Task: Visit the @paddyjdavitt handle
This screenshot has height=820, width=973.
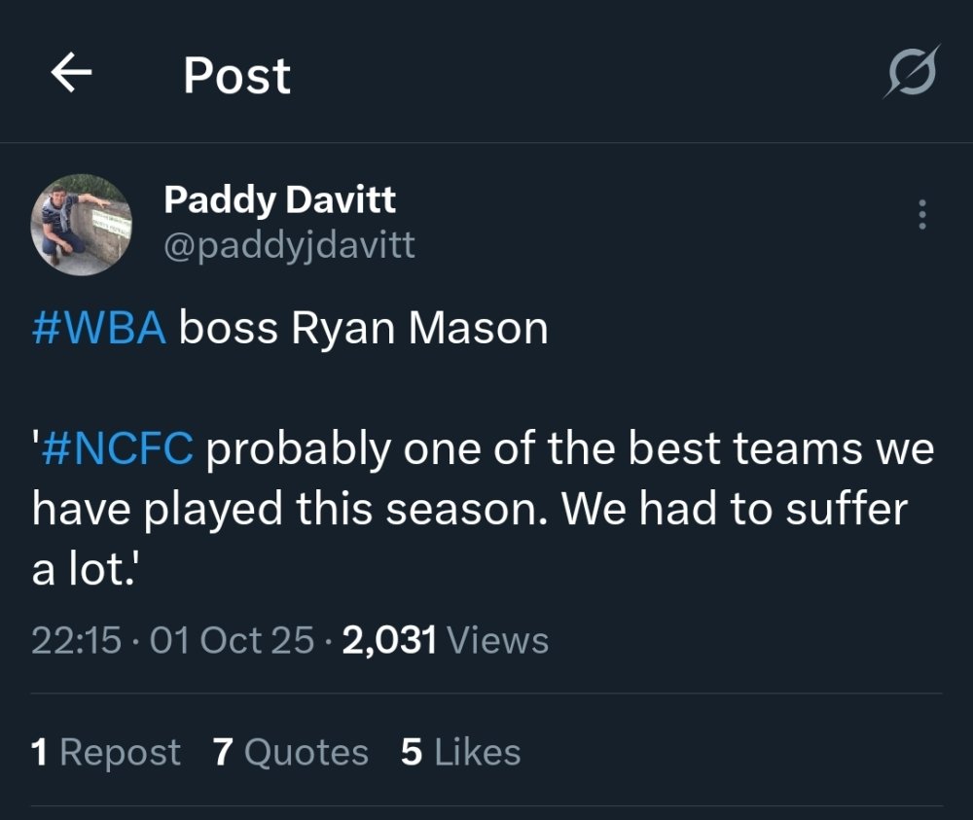Action: click(289, 244)
